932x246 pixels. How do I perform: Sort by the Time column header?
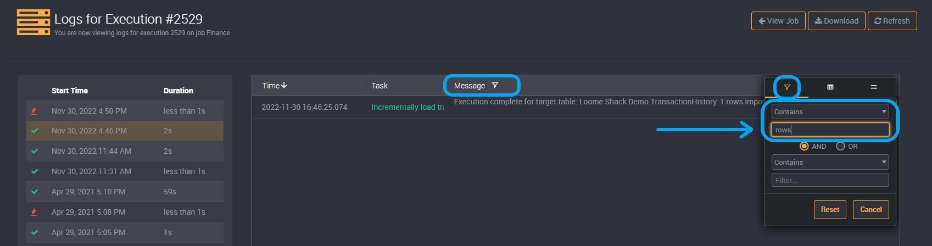[x=275, y=86]
